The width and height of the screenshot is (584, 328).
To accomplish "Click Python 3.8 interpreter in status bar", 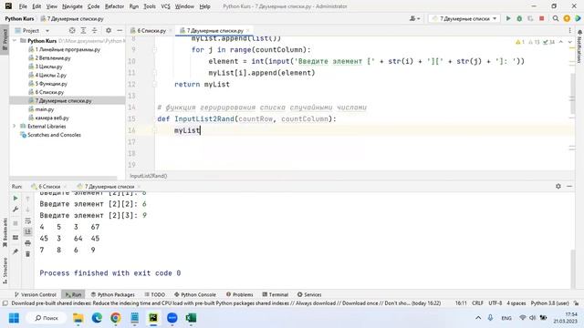I will 549,303.
